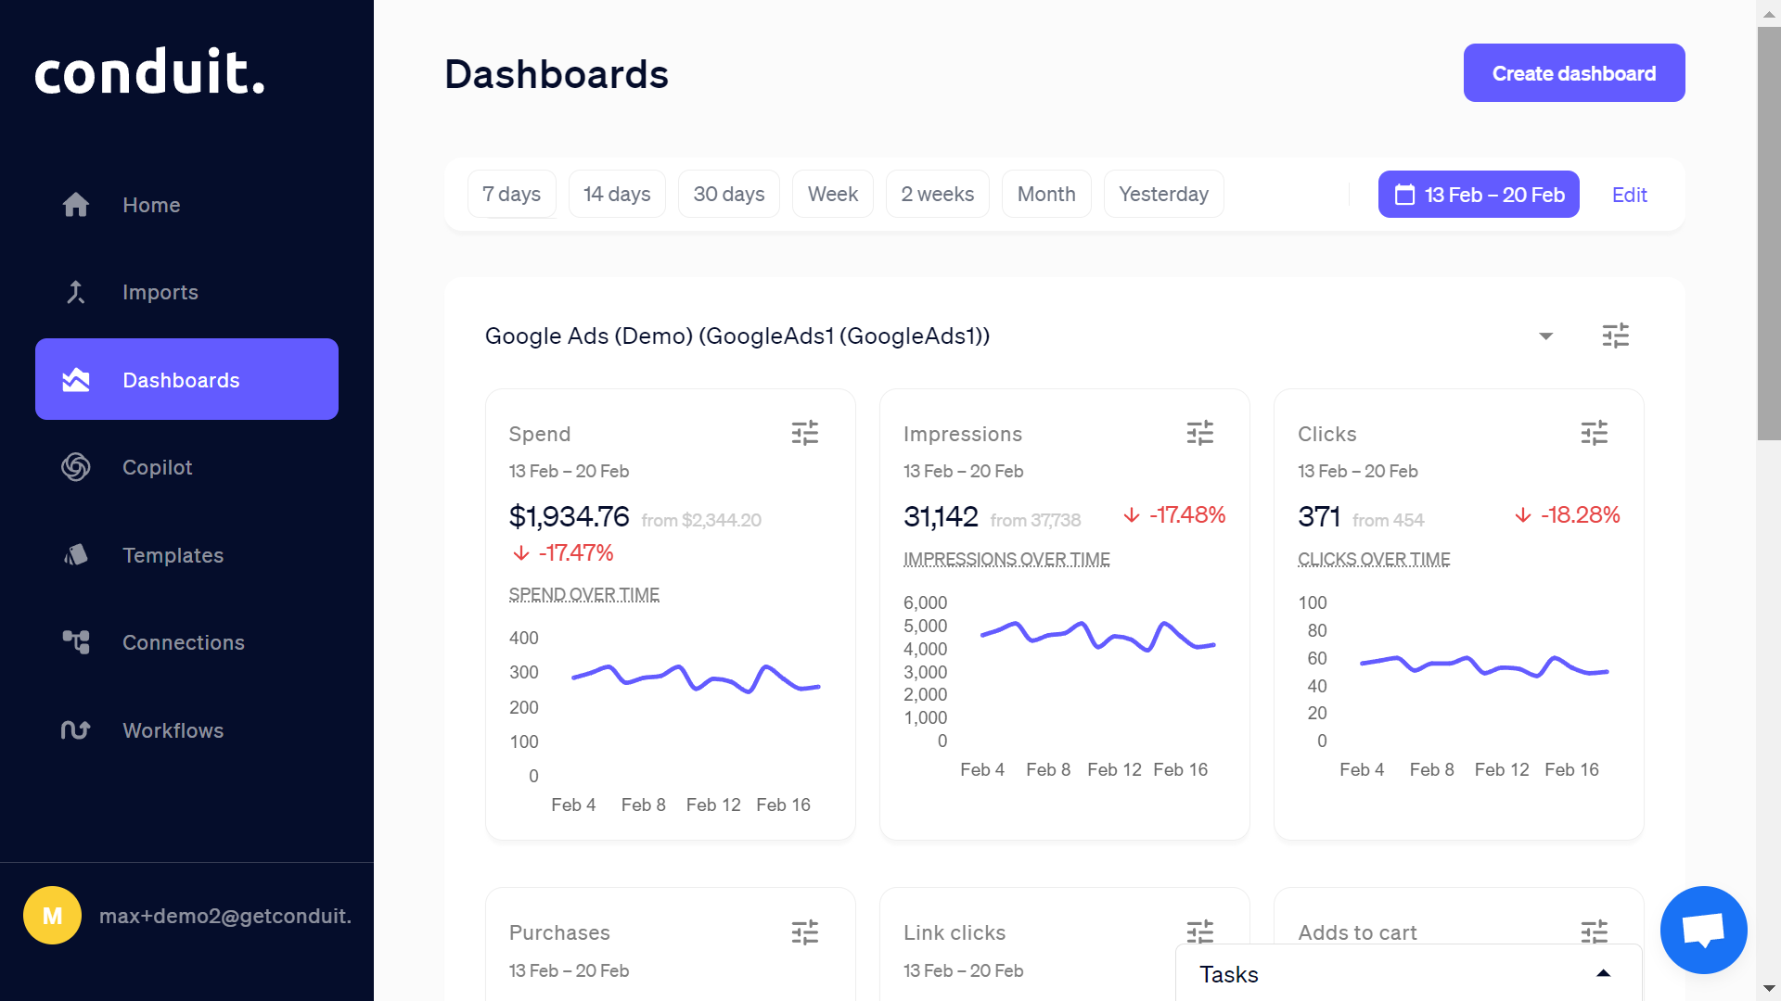Click the Templates sidebar icon
This screenshot has width=1781, height=1001.
[x=76, y=553]
